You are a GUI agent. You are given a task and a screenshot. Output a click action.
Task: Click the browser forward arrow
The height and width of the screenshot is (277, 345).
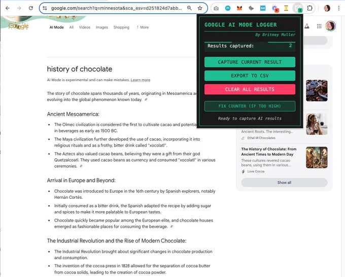pyautogui.click(x=19, y=8)
